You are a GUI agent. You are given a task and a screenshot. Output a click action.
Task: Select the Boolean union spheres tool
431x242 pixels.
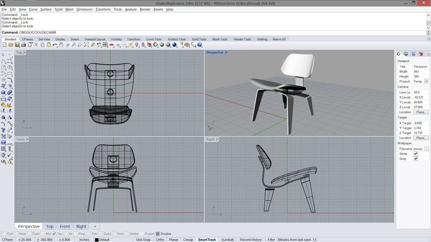point(10,93)
